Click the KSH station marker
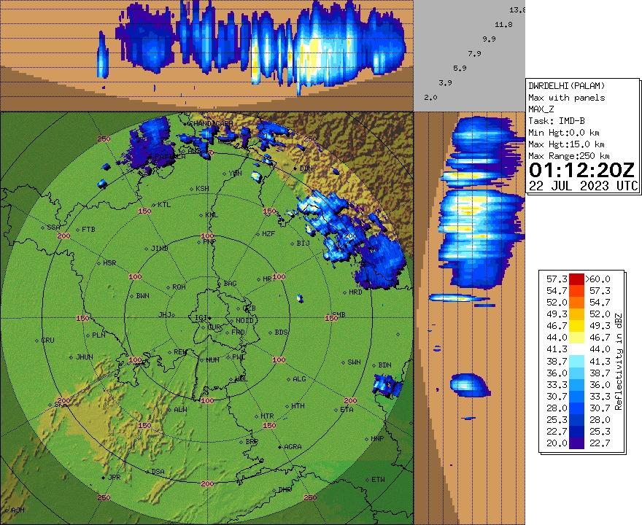 click(x=192, y=189)
